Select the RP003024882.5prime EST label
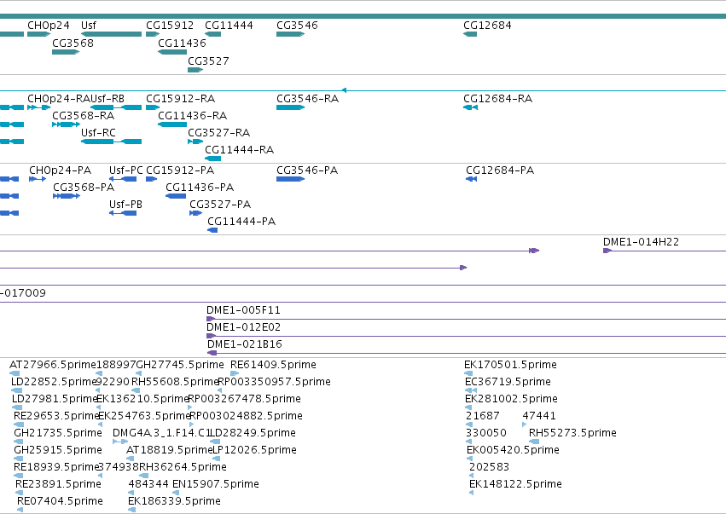726x514 pixels. tap(246, 416)
